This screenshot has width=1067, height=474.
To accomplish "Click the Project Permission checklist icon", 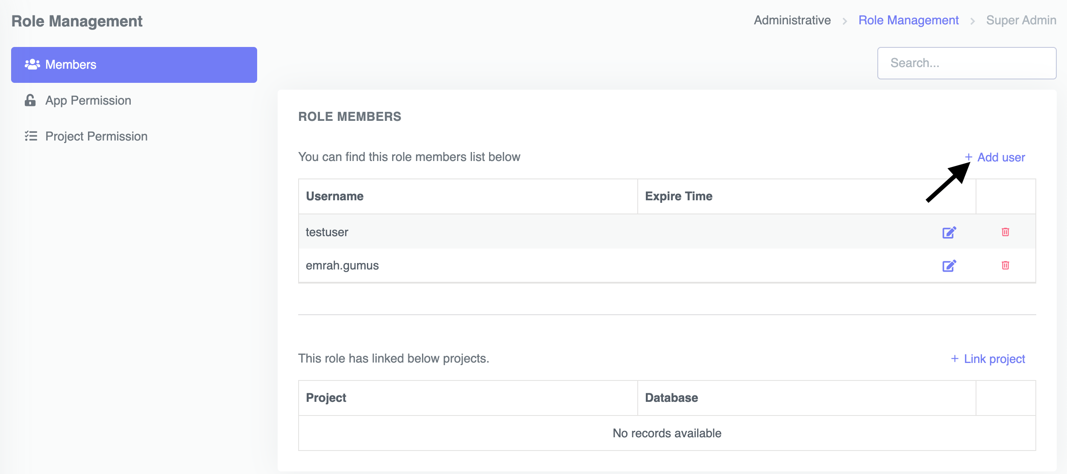I will [31, 136].
